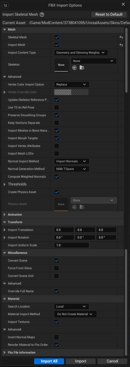Screen dimensions: 130x367
Task: Use selected asset arrow for Skeleton
Action: tap(74, 68)
